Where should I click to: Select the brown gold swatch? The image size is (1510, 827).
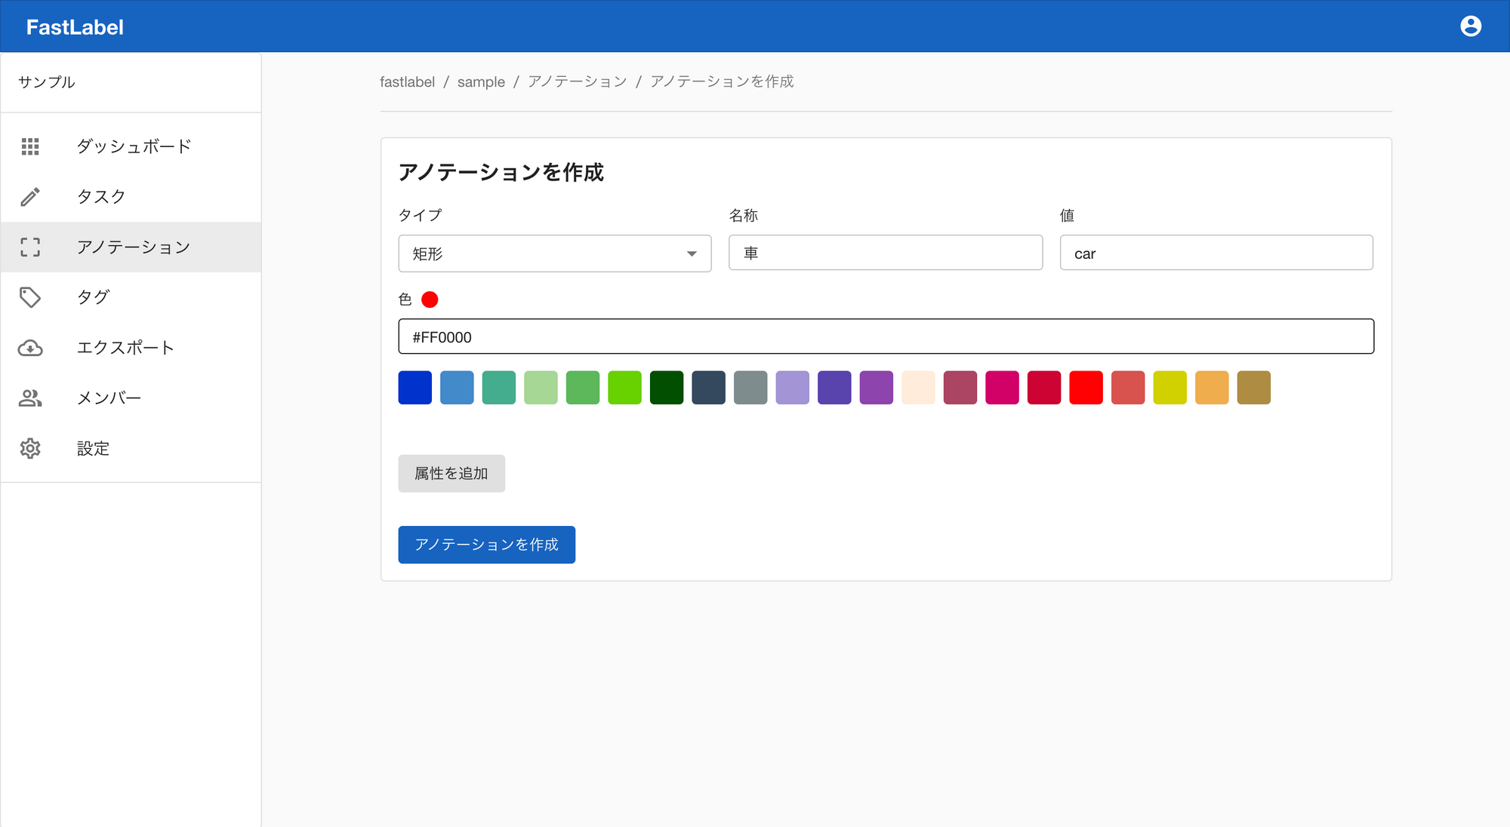(x=1254, y=388)
